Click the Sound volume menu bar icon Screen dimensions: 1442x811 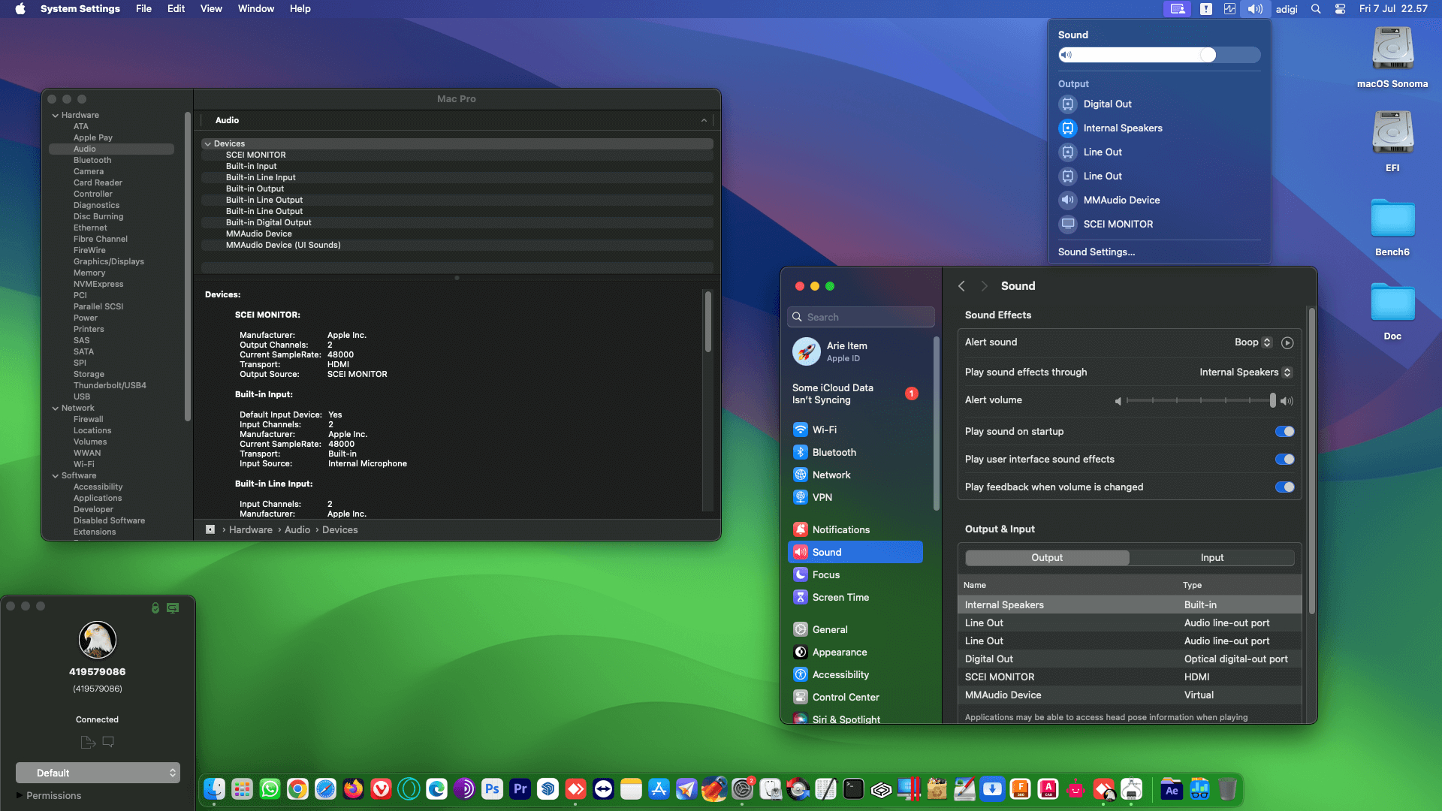click(1255, 9)
